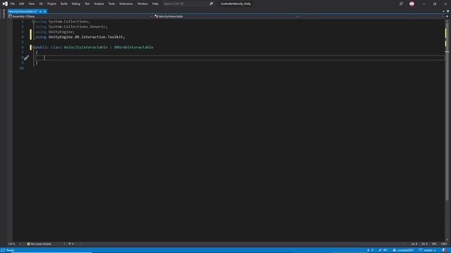This screenshot has width=451, height=253.
Task: Click the ControllerVelocity_Unity solution name
Action: (x=235, y=4)
